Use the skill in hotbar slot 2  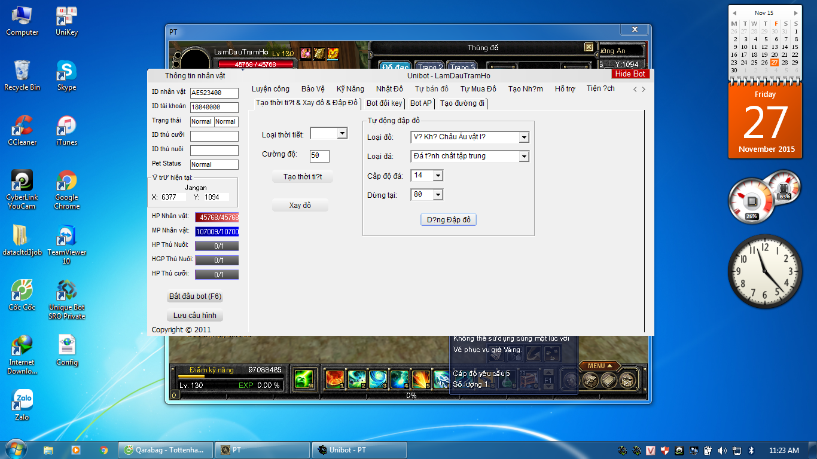[357, 379]
